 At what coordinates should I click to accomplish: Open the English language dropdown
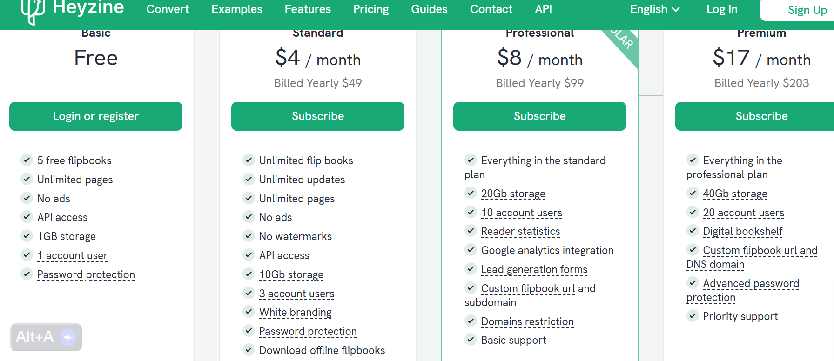(x=655, y=9)
